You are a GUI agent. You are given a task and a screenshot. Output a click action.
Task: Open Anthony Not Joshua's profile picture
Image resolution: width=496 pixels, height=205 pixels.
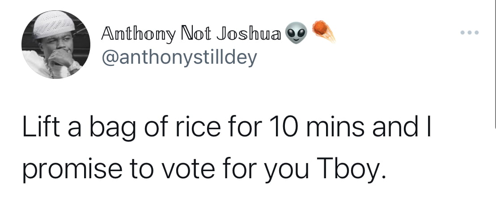[x=55, y=45]
